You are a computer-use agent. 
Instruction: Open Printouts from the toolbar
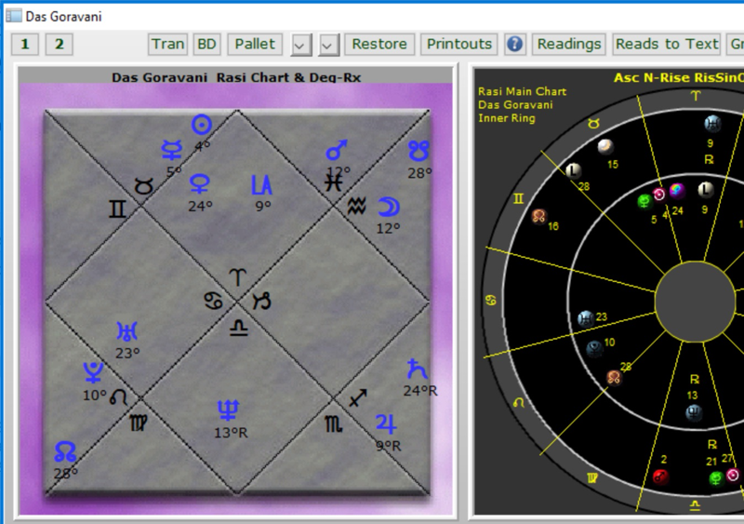click(x=458, y=44)
